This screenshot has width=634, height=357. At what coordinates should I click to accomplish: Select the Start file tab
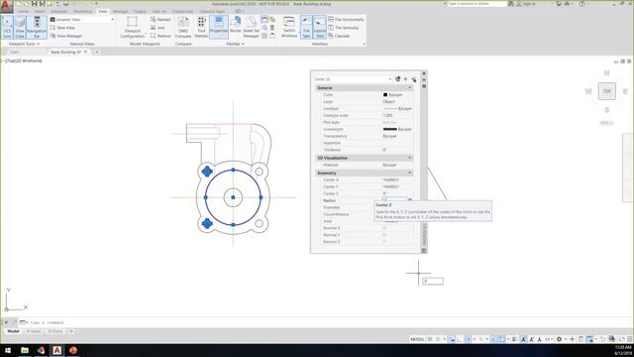[x=15, y=53]
